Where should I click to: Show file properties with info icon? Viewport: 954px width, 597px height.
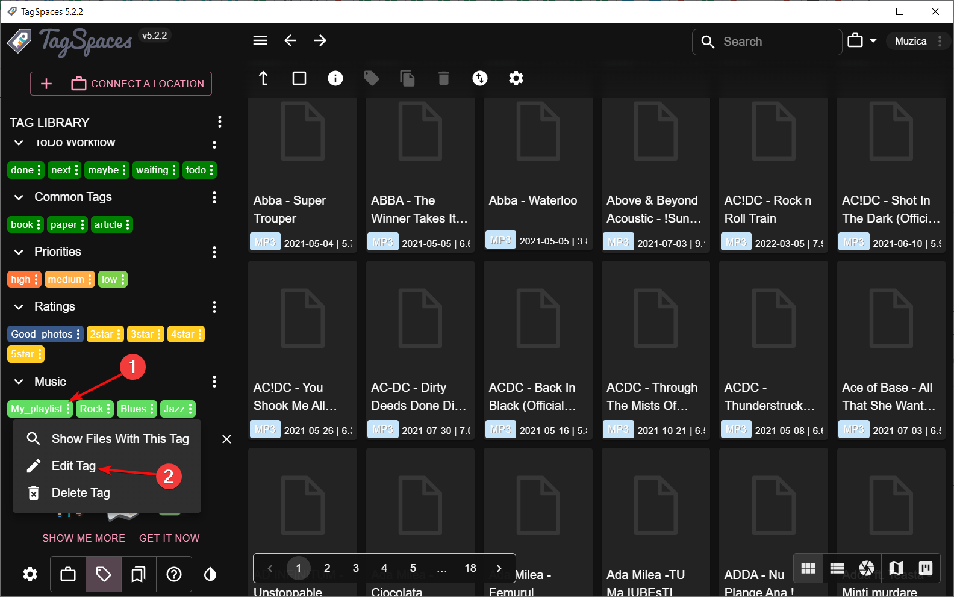pyautogui.click(x=335, y=78)
